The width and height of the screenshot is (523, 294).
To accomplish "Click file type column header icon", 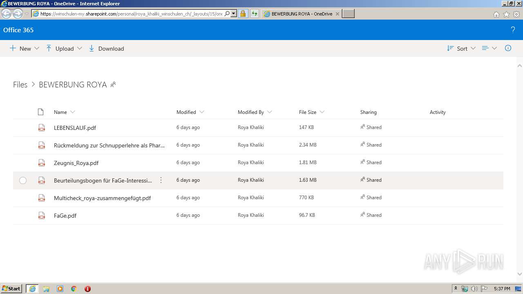I will click(40, 112).
